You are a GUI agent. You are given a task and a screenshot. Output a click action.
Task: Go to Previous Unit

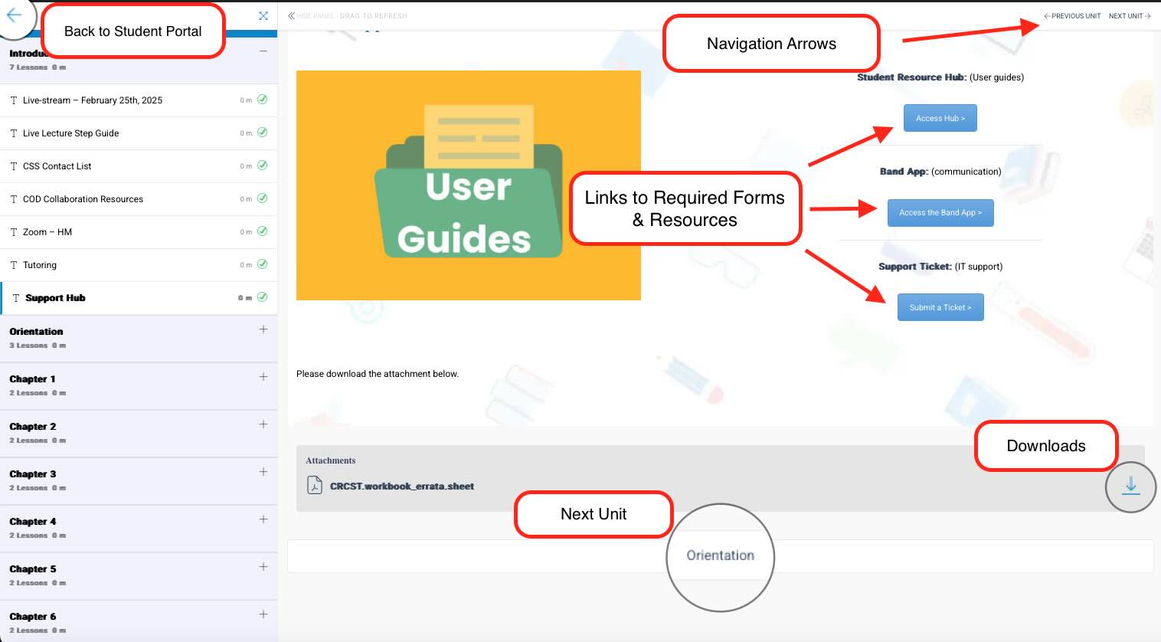click(x=1072, y=15)
